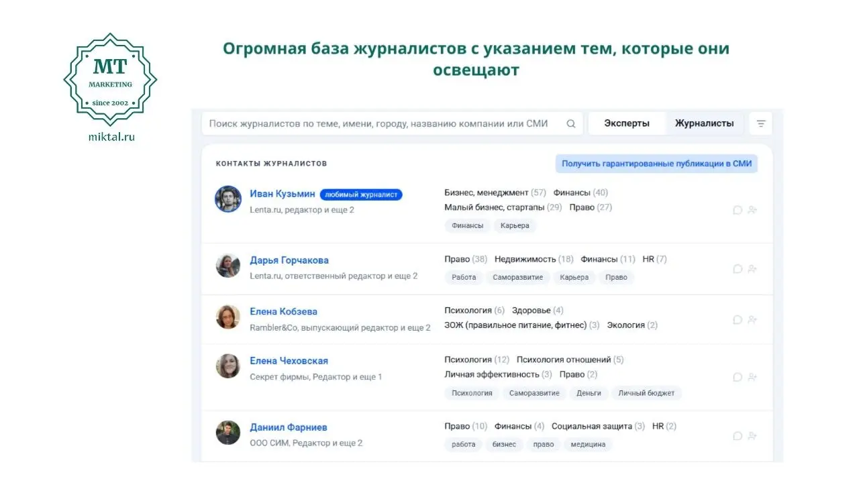Click the miktal.ru link
This screenshot has height=483, width=859.
click(x=111, y=137)
